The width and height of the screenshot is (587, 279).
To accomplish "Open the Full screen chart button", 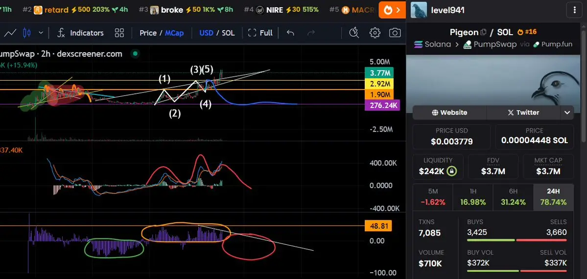I will (x=260, y=33).
